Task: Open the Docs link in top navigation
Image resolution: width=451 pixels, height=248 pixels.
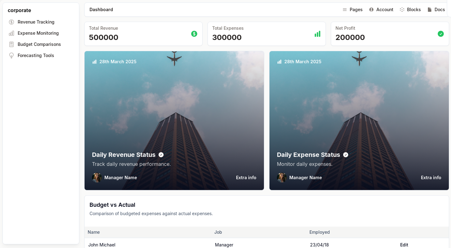Action: tap(436, 10)
